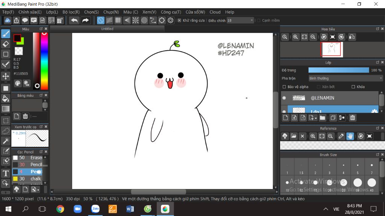
Task: Duplicate the current layer
Action: coord(333,118)
